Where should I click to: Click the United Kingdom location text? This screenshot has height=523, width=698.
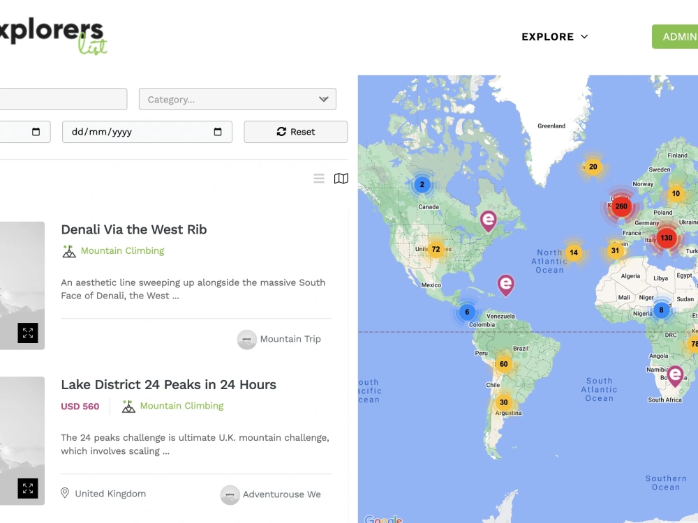(110, 494)
